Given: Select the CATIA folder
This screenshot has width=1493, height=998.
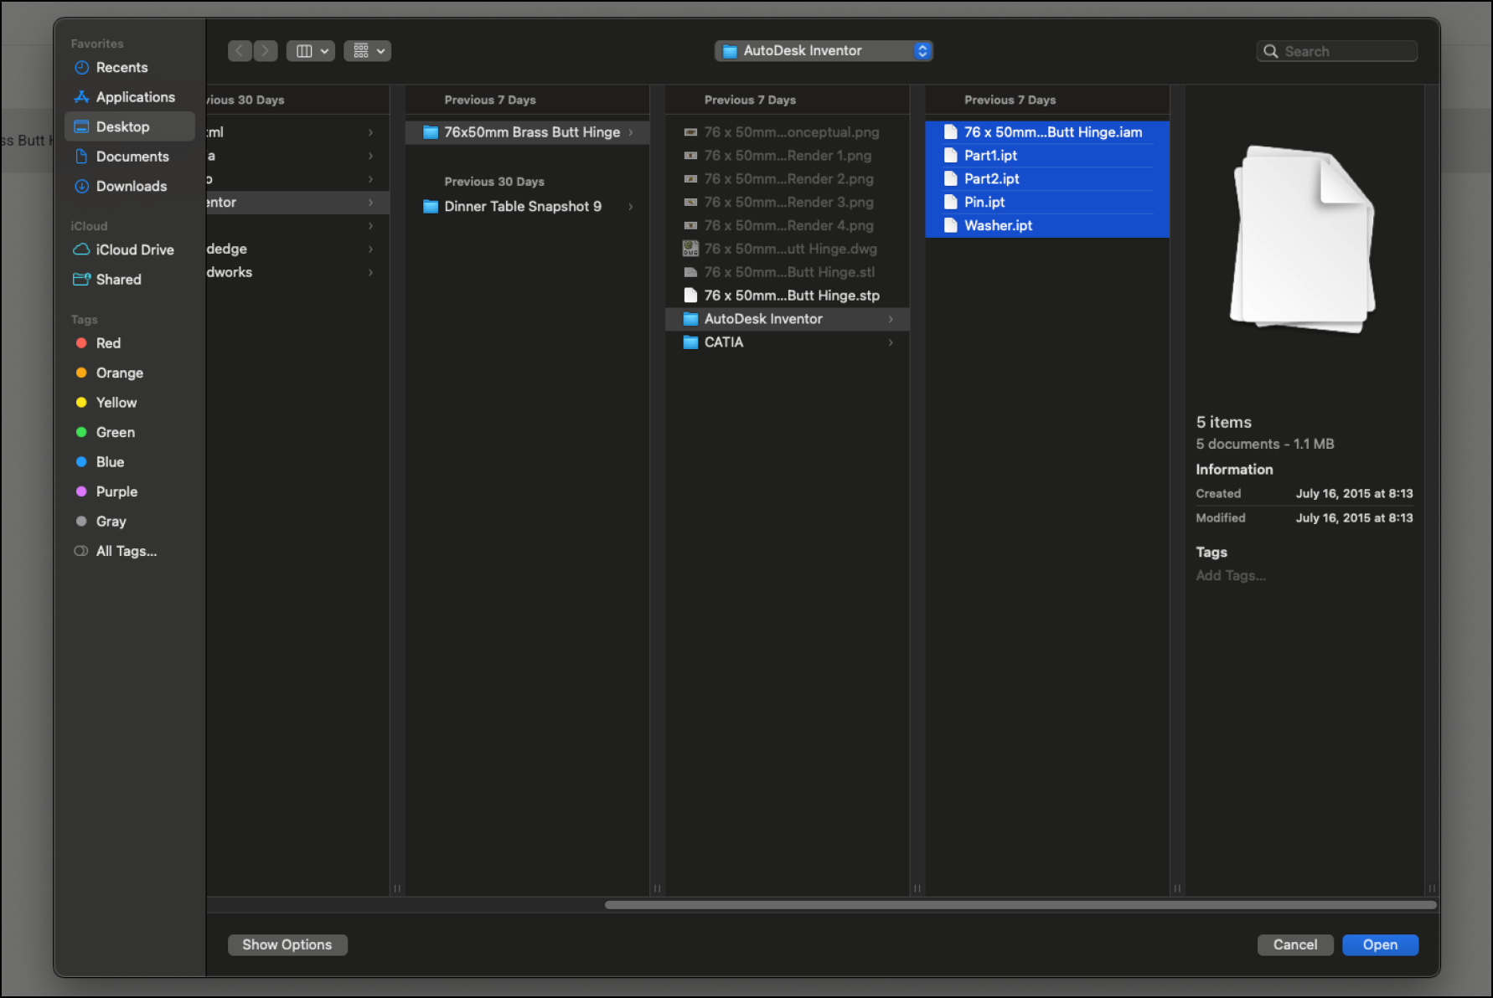Looking at the screenshot, I should click(723, 342).
